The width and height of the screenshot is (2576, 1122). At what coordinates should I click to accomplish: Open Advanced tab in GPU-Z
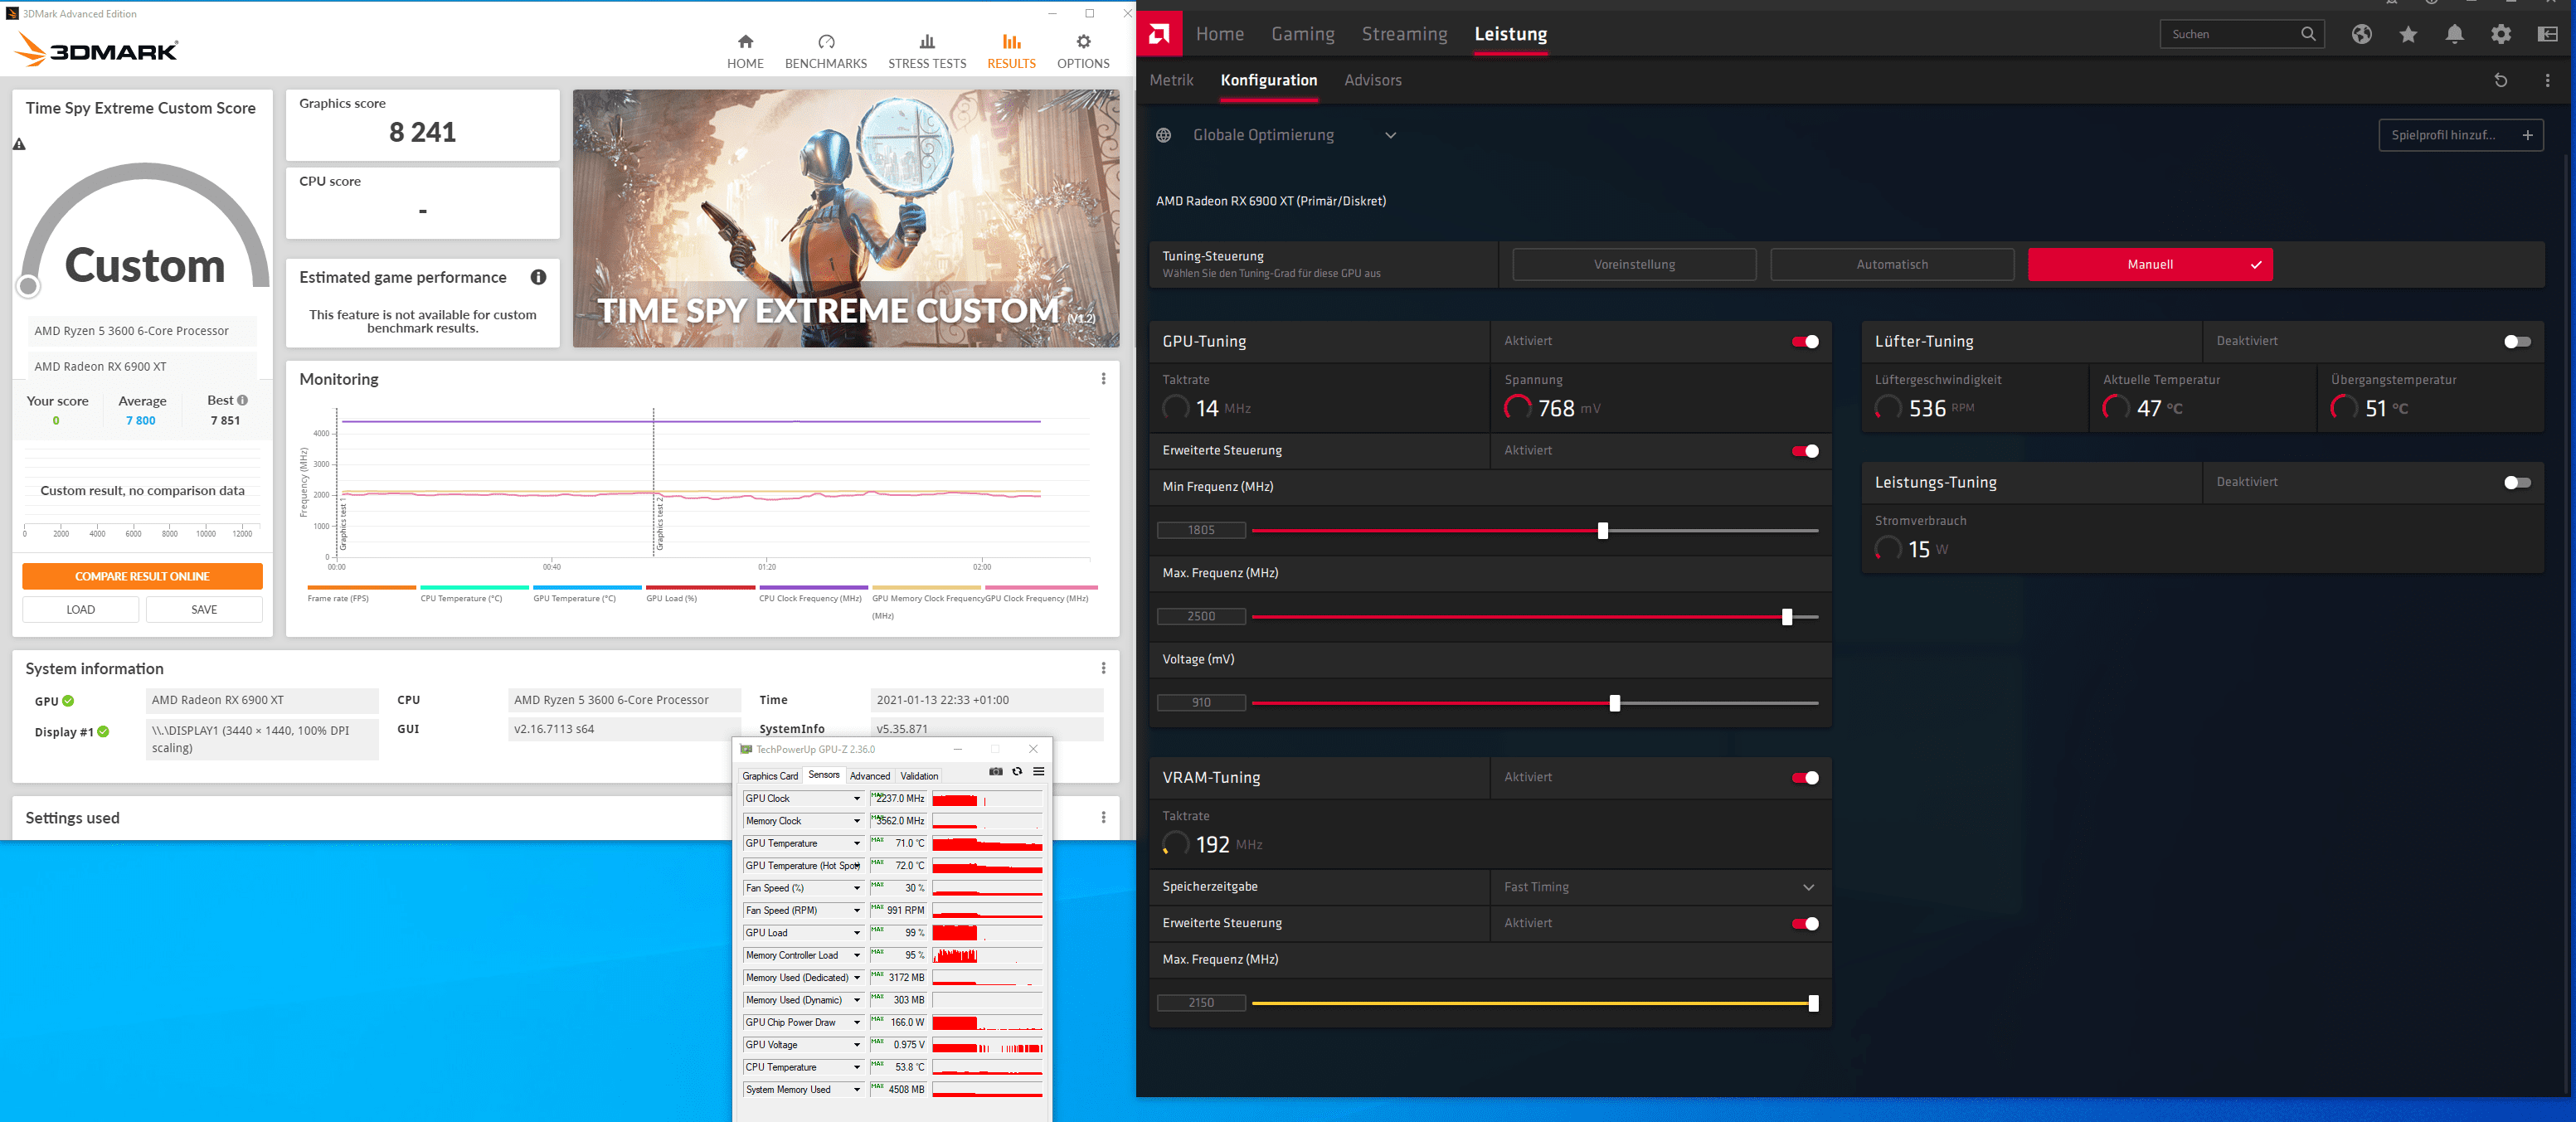(x=869, y=776)
